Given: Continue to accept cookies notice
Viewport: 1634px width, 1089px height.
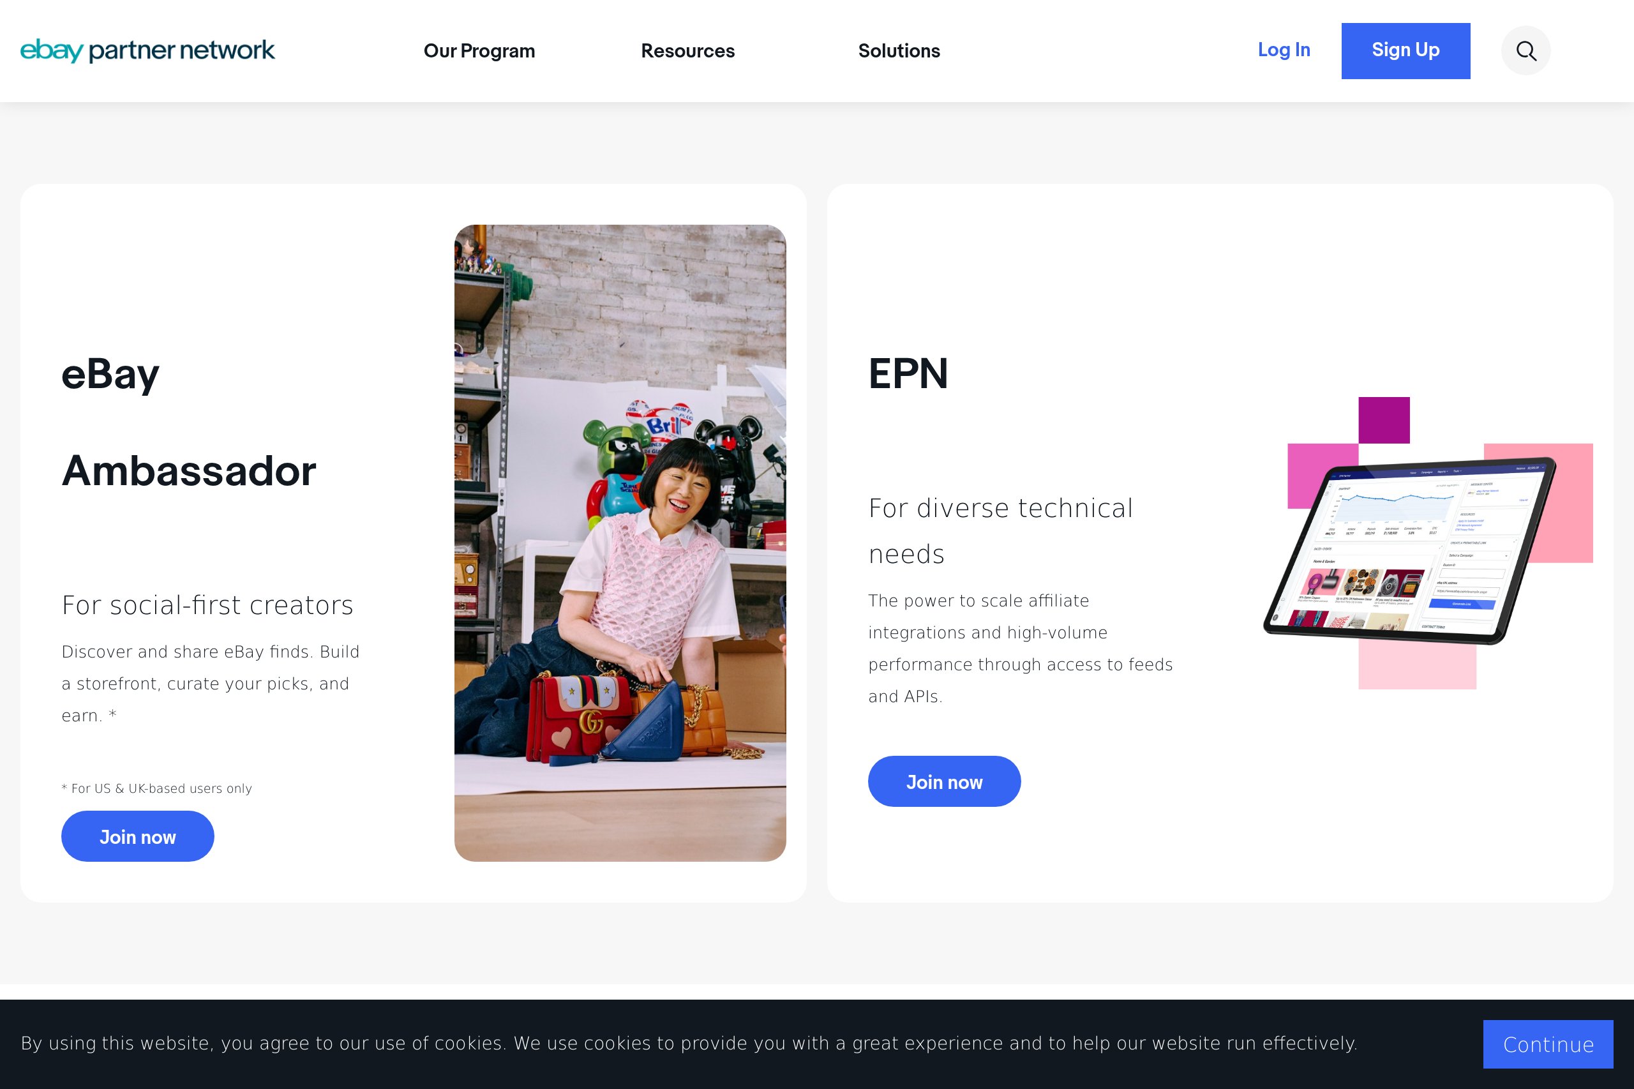Looking at the screenshot, I should (1548, 1044).
